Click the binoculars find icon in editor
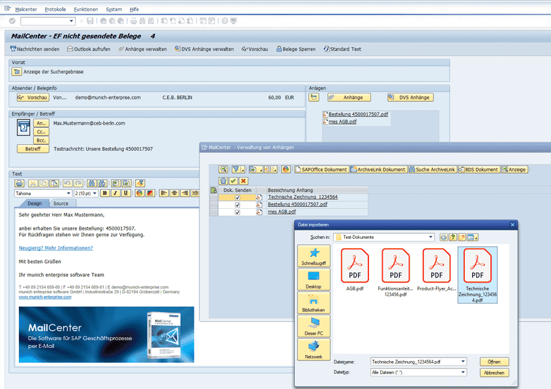Screen dimensions: 551x389 [x=92, y=183]
